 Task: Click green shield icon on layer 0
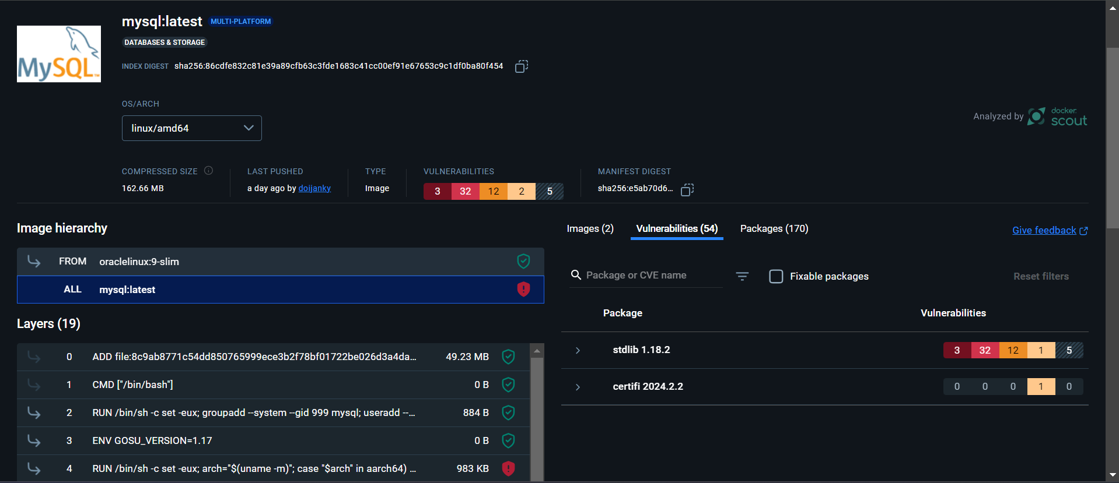click(x=508, y=357)
